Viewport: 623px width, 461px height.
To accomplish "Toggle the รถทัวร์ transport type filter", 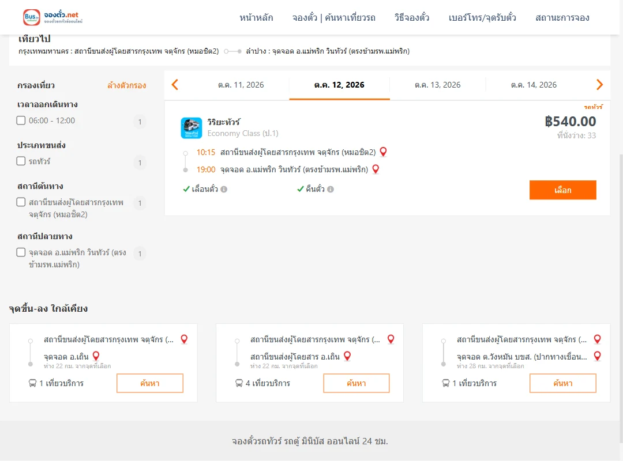I will point(21,161).
